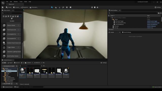Select the Foliage mode icon
This screenshot has height=91, width=162.
coord(59,7)
